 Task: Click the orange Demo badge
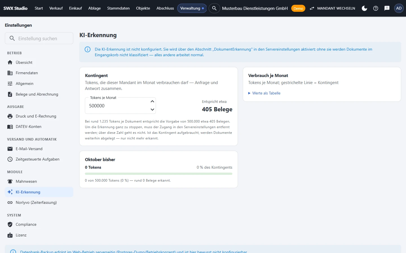[298, 8]
